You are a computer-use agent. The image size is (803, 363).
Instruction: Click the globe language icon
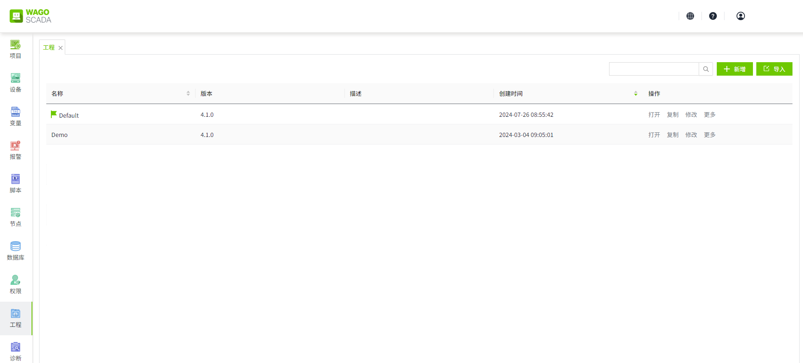690,16
